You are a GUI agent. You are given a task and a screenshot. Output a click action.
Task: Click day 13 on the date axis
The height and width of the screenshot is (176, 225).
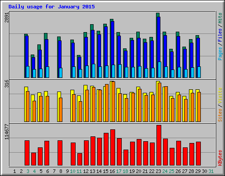click(92, 171)
